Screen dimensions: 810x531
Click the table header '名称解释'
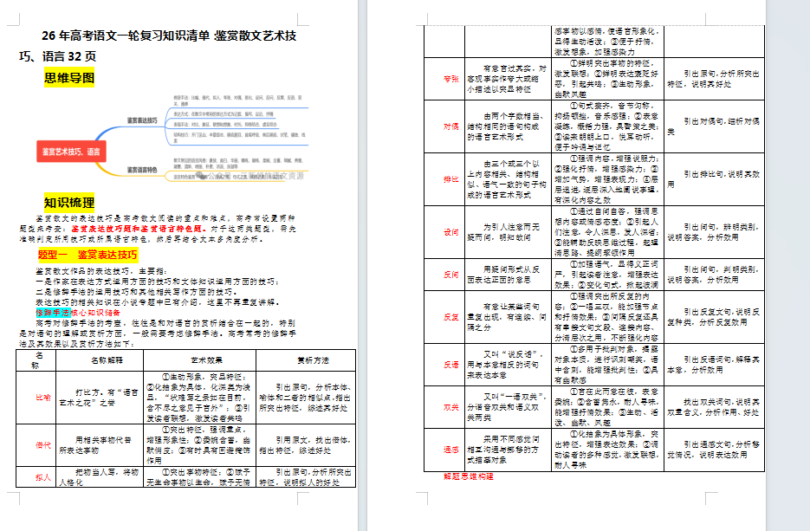tap(107, 360)
